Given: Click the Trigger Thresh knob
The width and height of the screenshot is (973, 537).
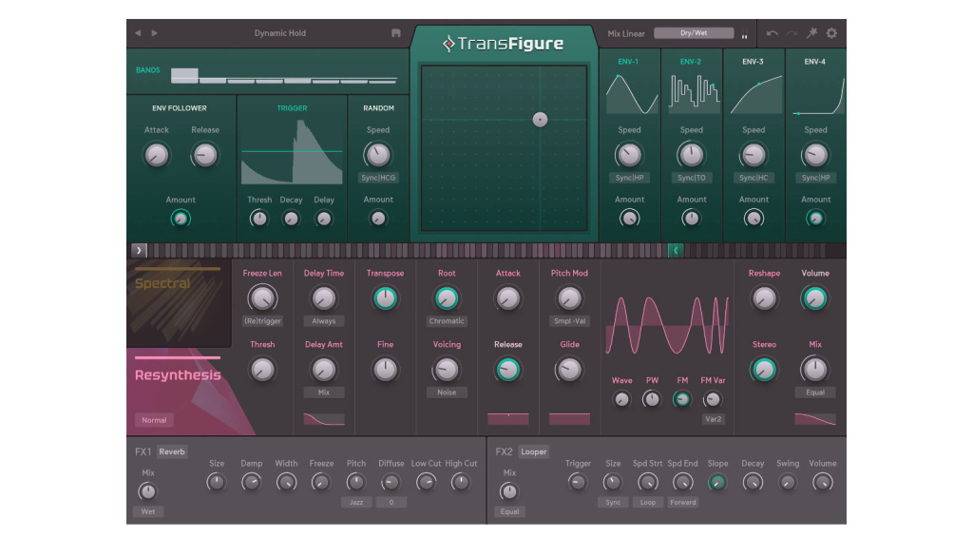Looking at the screenshot, I should pos(258,219).
